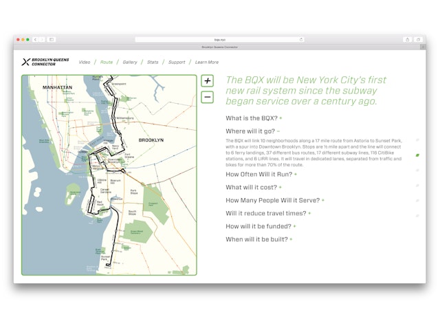Open the Video section

pyautogui.click(x=85, y=63)
